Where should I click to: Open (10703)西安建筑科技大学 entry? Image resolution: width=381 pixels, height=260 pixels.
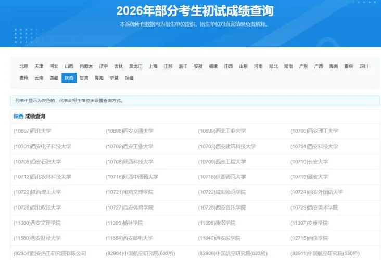227,146
